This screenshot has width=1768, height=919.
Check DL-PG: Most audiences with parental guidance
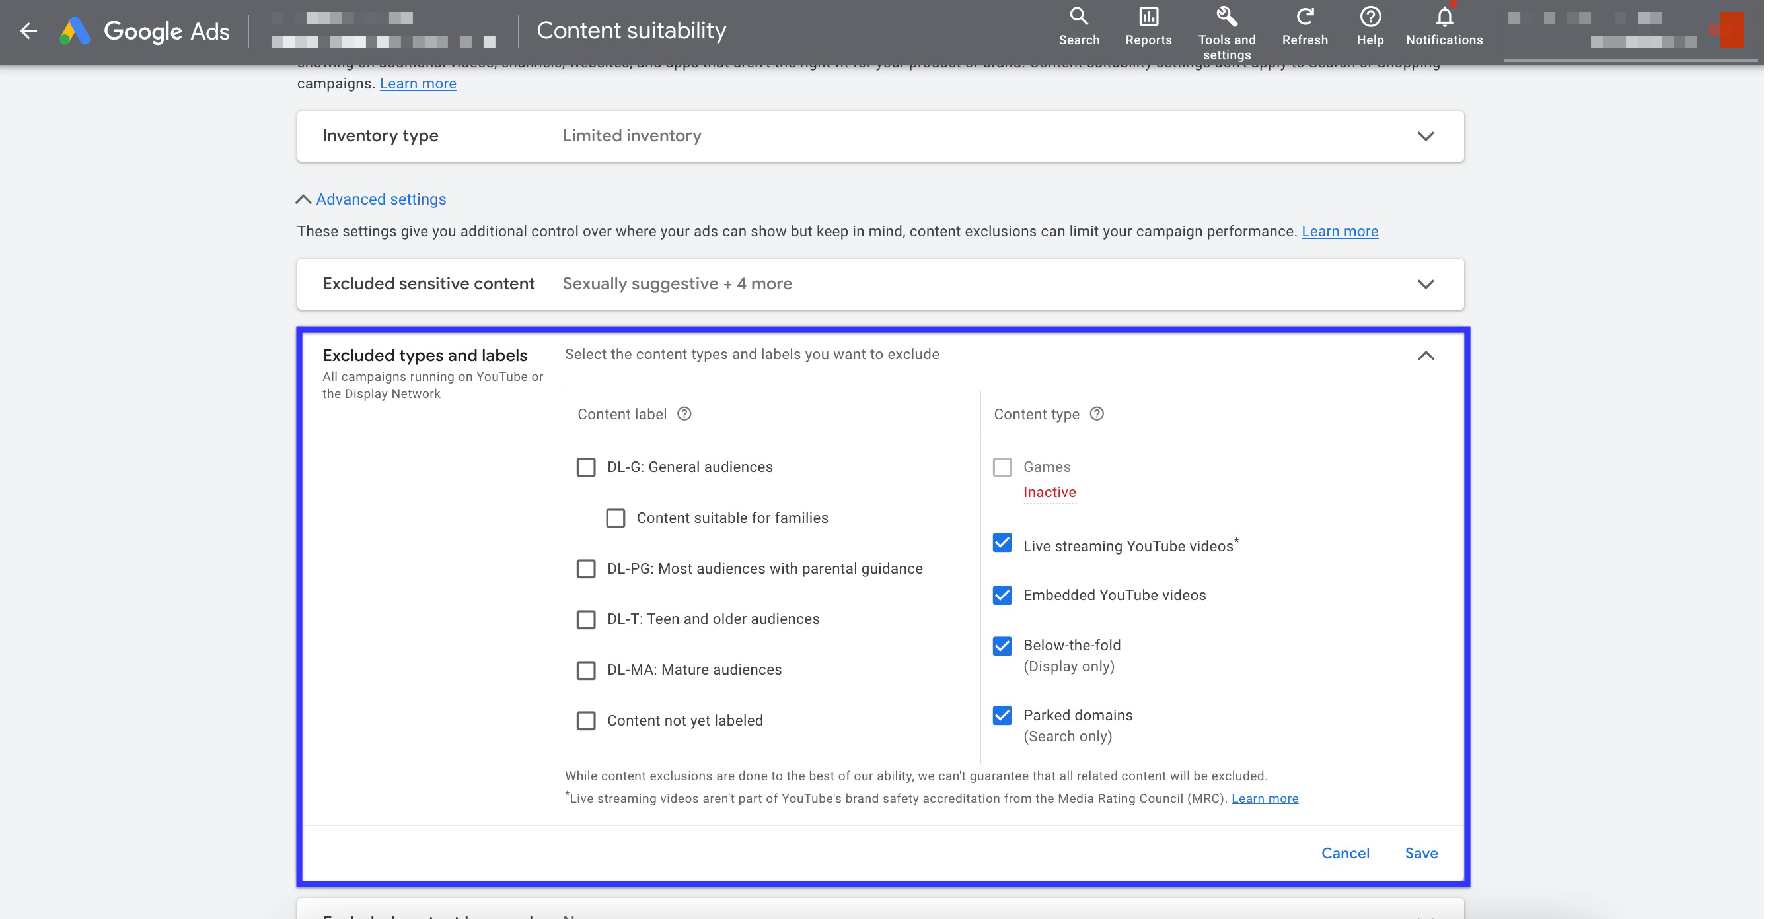click(585, 568)
